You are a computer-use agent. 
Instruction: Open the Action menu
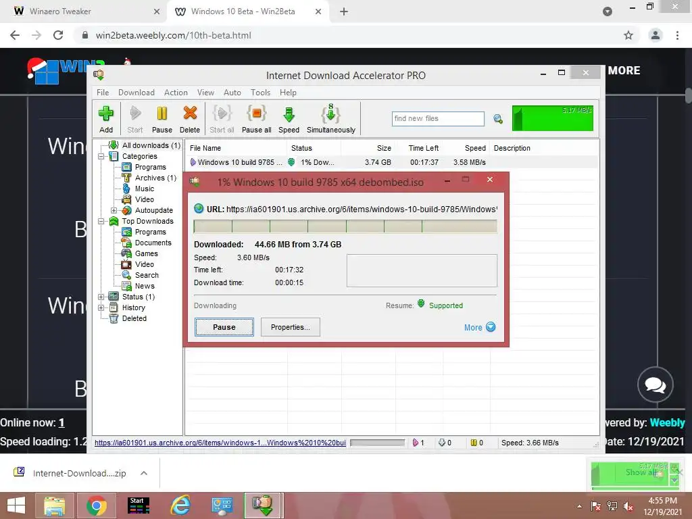tap(176, 92)
